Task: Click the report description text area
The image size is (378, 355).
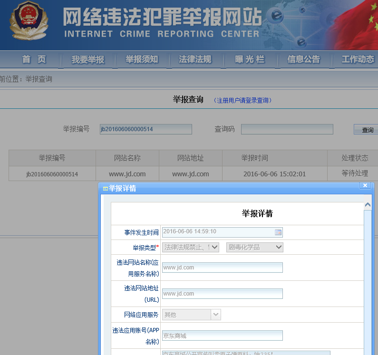Action: point(246,353)
